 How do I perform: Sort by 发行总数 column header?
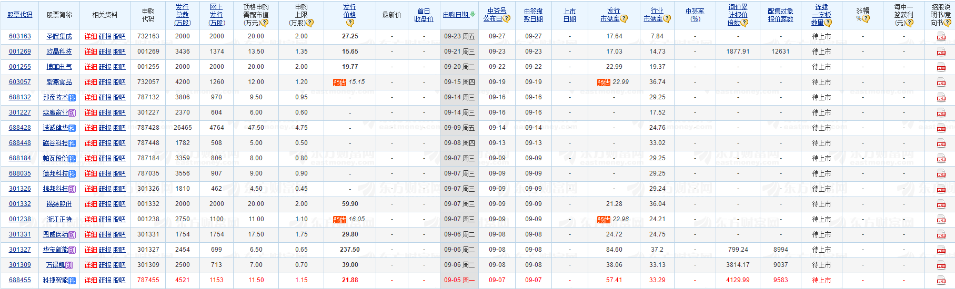[x=182, y=15]
